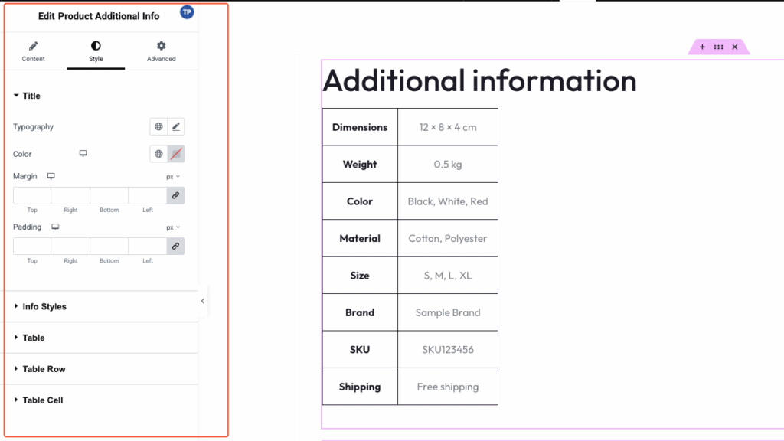Open Padding px unit dropdown
This screenshot has width=784, height=441.
click(173, 227)
